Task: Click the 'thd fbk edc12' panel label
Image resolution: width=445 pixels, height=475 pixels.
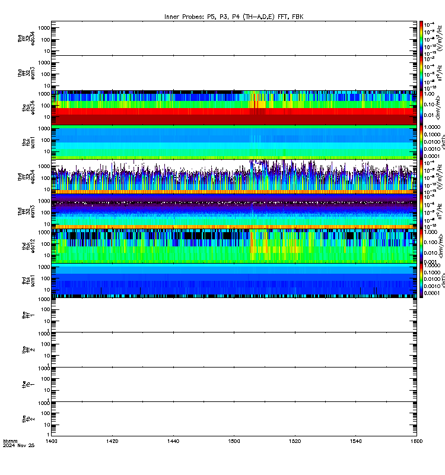Action: pos(28,246)
